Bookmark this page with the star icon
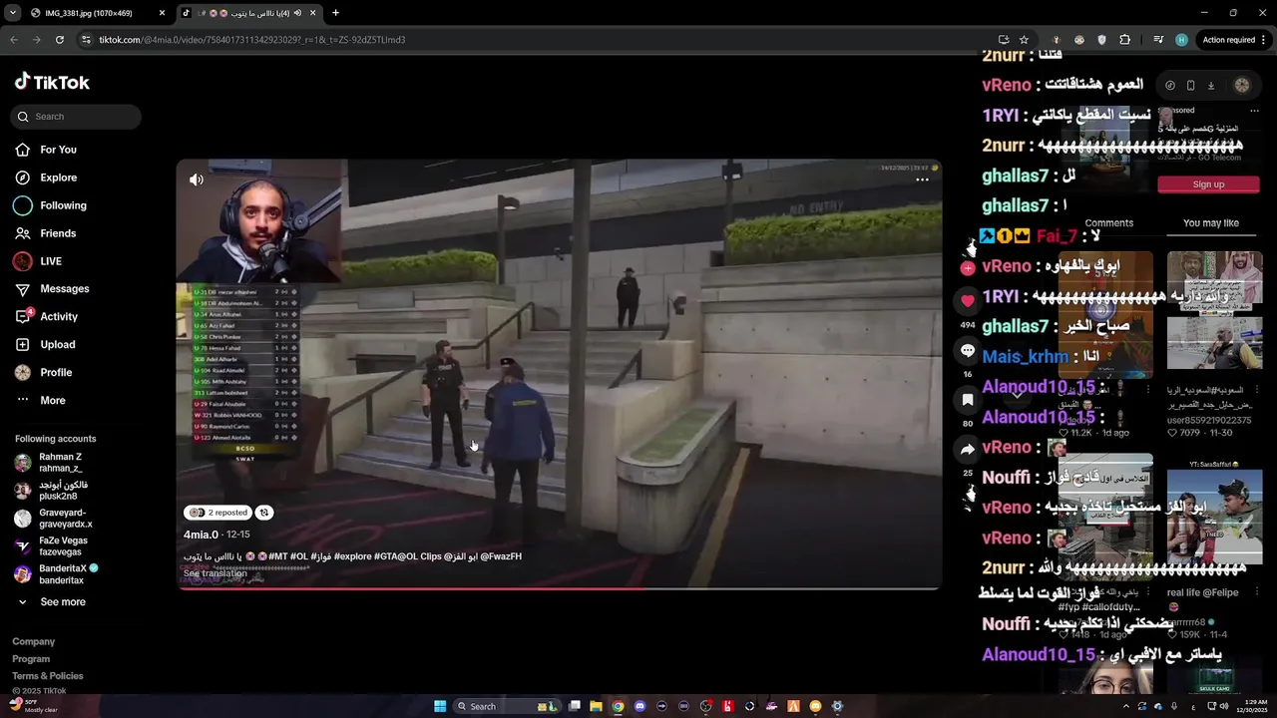Viewport: 1277px width, 718px height. (1024, 40)
